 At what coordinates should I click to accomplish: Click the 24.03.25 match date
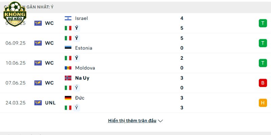click(x=16, y=103)
